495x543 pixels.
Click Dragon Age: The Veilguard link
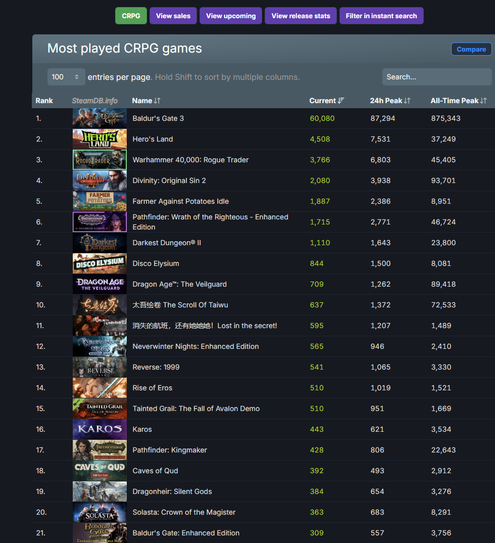pos(179,284)
